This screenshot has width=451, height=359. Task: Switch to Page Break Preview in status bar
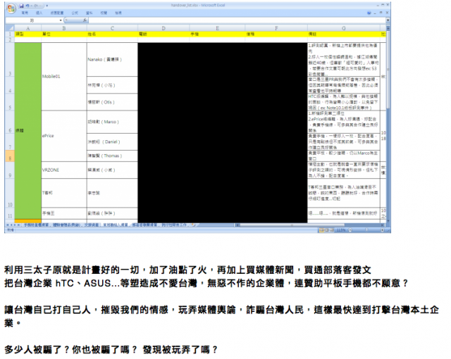[332, 230]
